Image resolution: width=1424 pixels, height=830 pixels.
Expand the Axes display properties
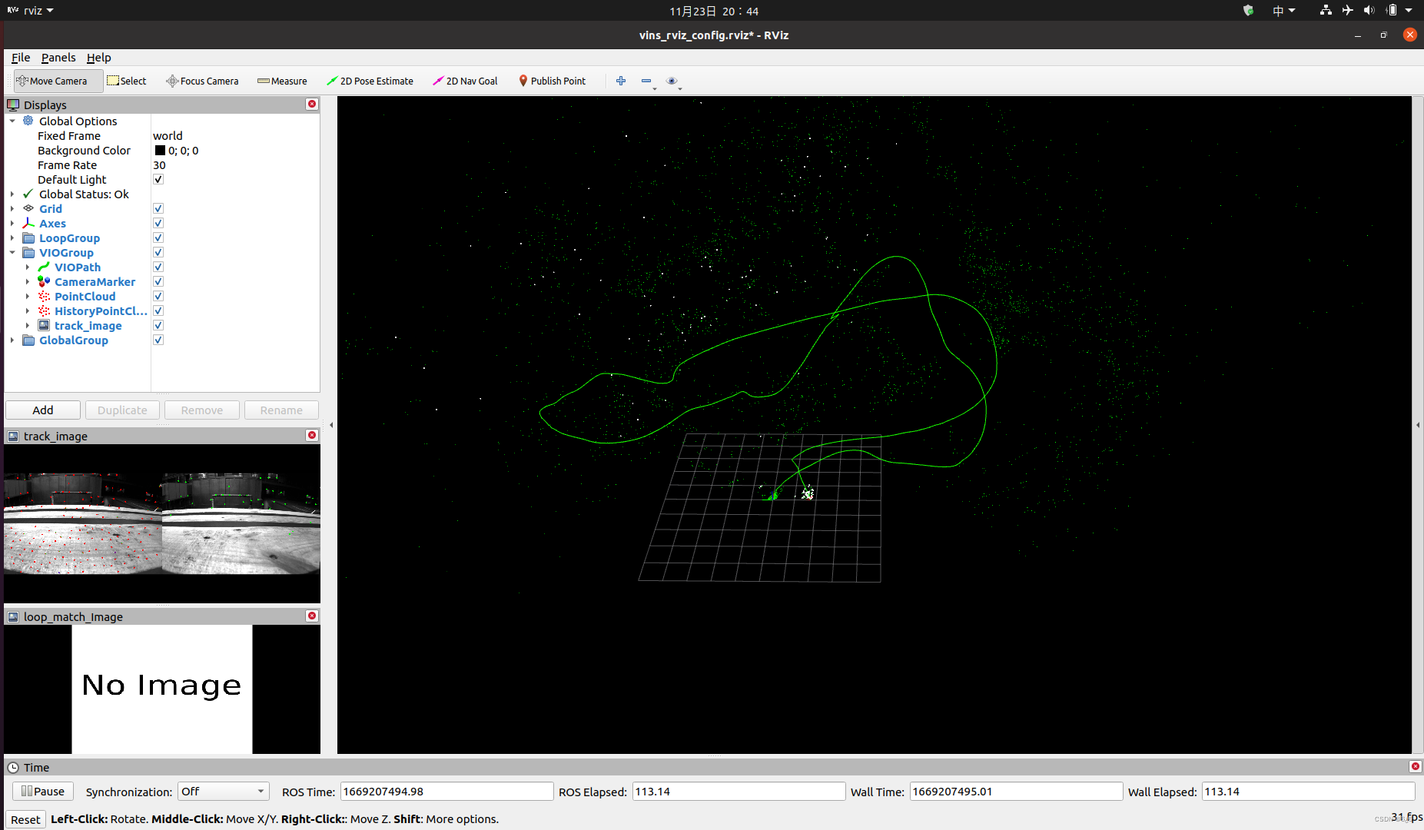tap(12, 223)
